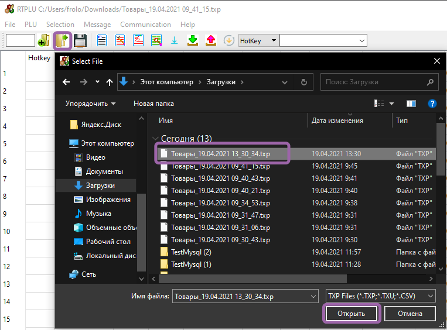Click the green download arrow toolbar icon
The height and width of the screenshot is (330, 447).
tap(192, 41)
